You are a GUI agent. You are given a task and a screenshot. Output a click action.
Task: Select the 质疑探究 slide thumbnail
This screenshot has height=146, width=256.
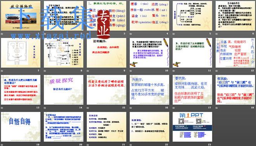point(64,90)
